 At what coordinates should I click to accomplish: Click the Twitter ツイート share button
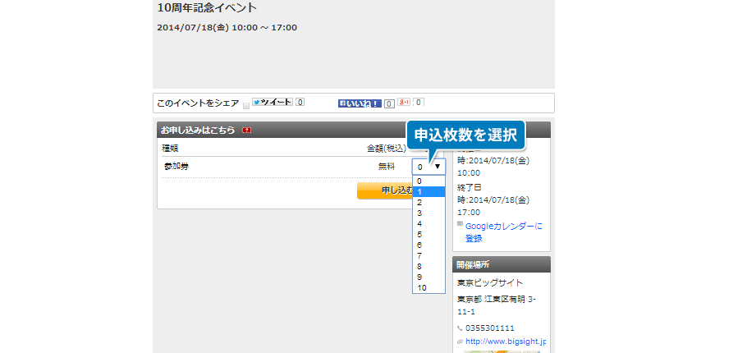pos(272,103)
